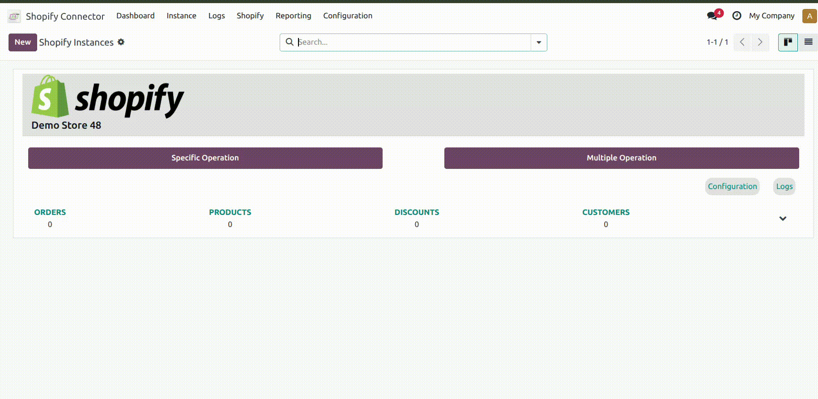Switch to list view
Image resolution: width=818 pixels, height=399 pixels.
click(x=808, y=42)
